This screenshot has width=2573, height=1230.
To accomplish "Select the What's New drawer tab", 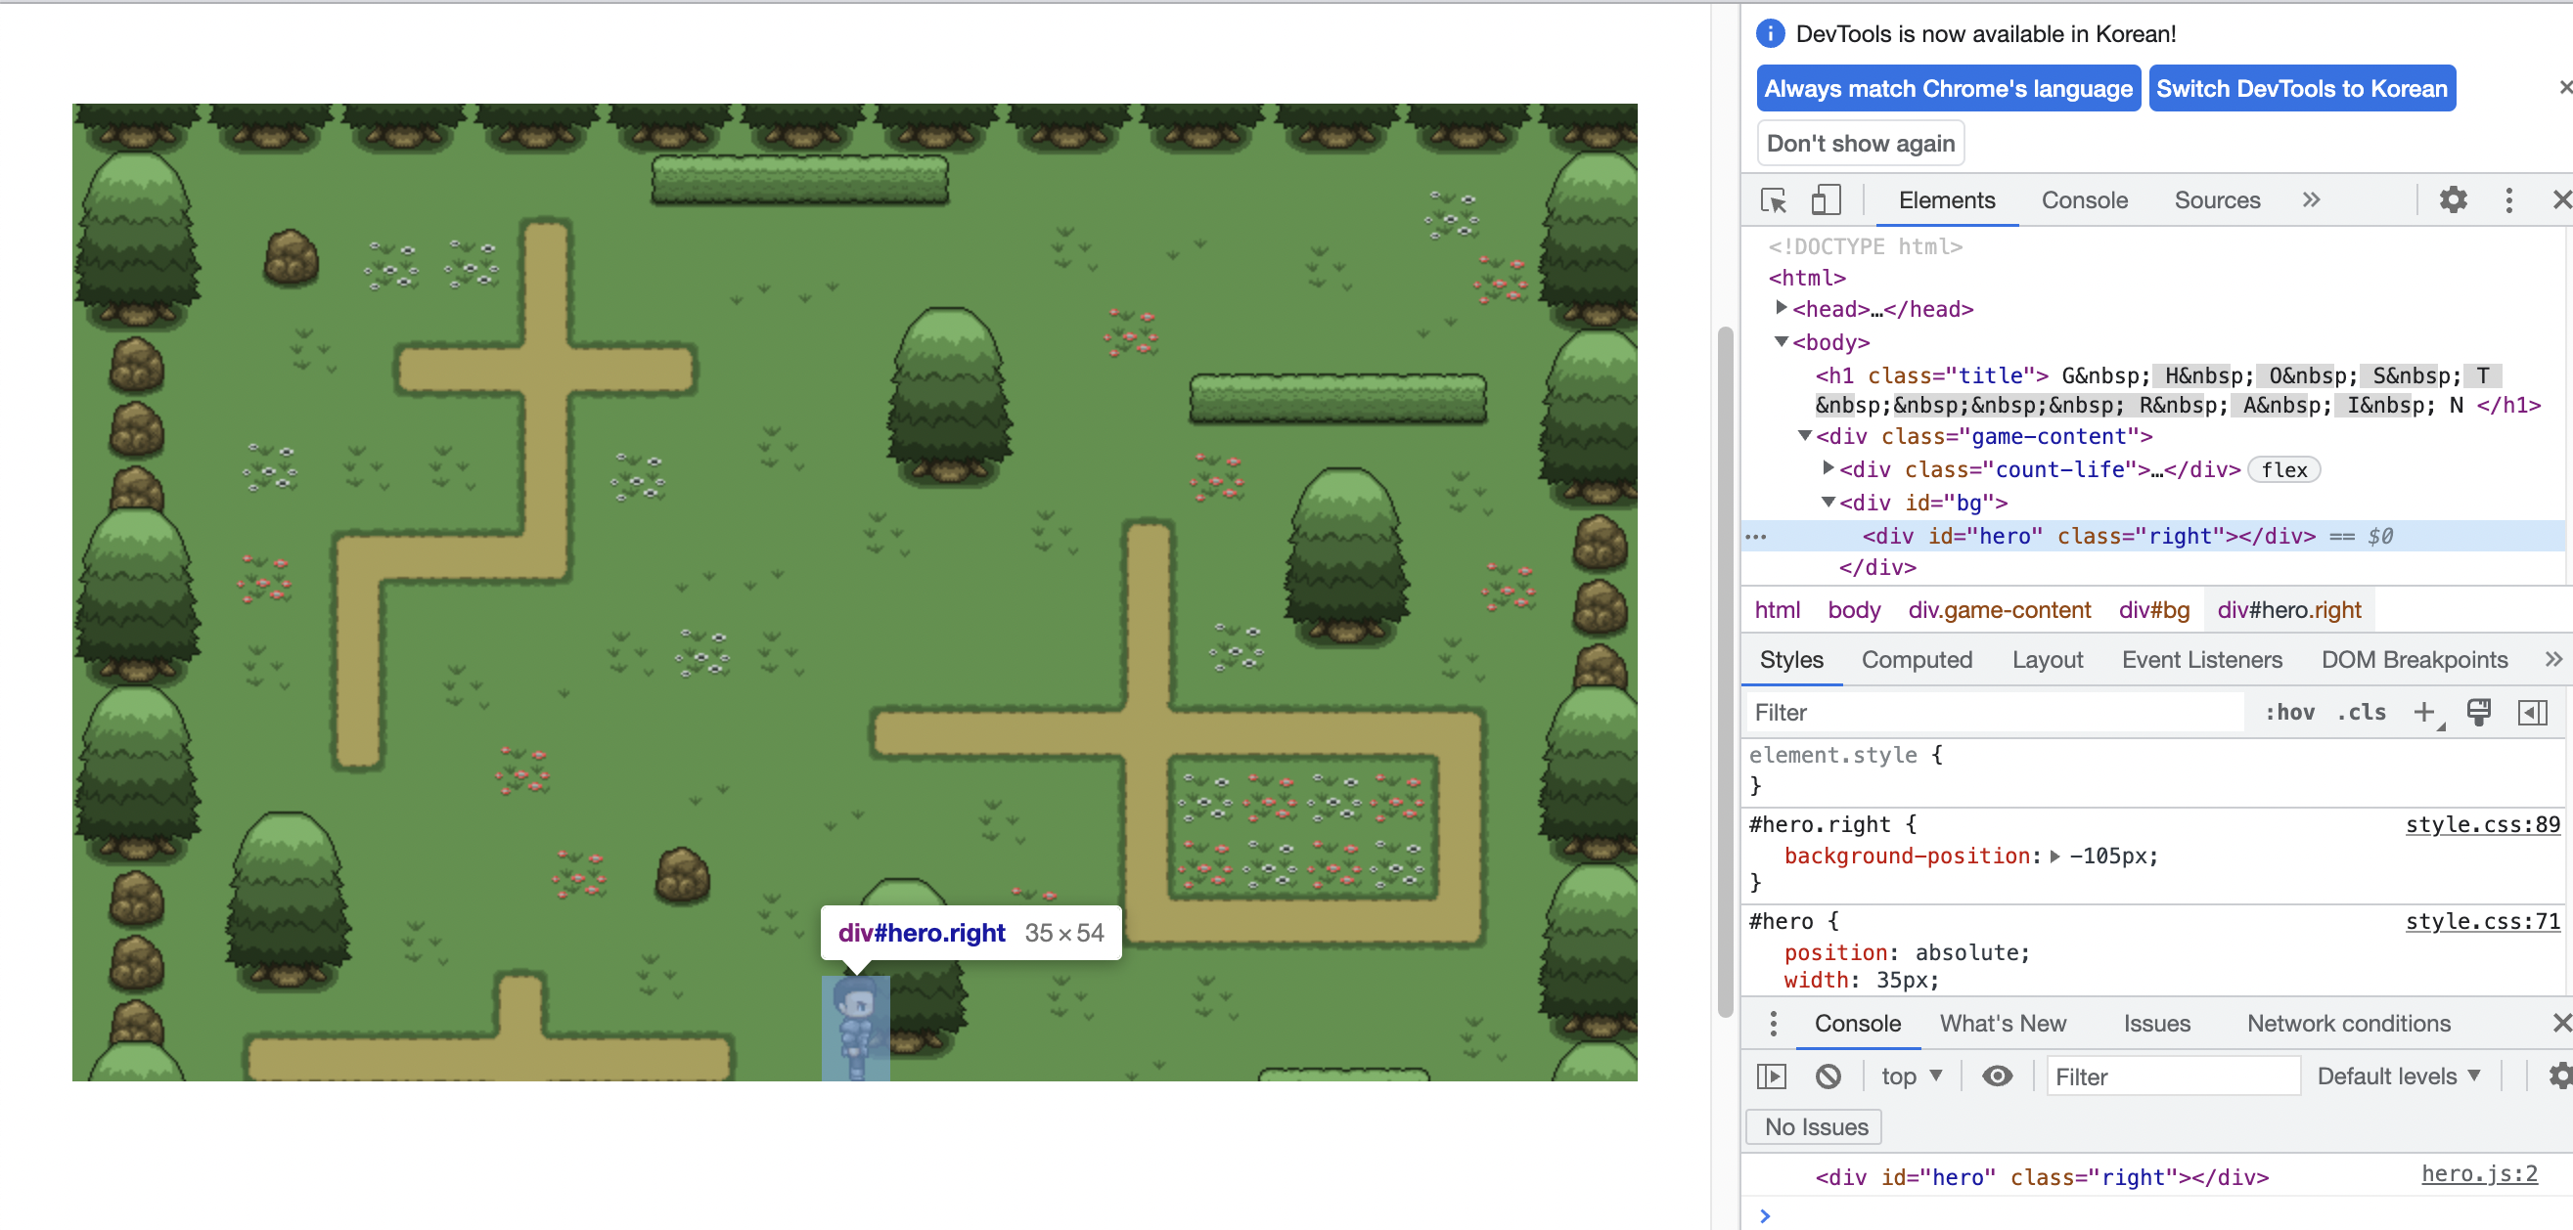I will pos(2003,1024).
